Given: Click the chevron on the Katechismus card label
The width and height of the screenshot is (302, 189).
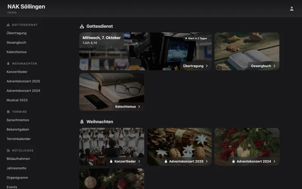Looking at the screenshot, I should (139, 107).
